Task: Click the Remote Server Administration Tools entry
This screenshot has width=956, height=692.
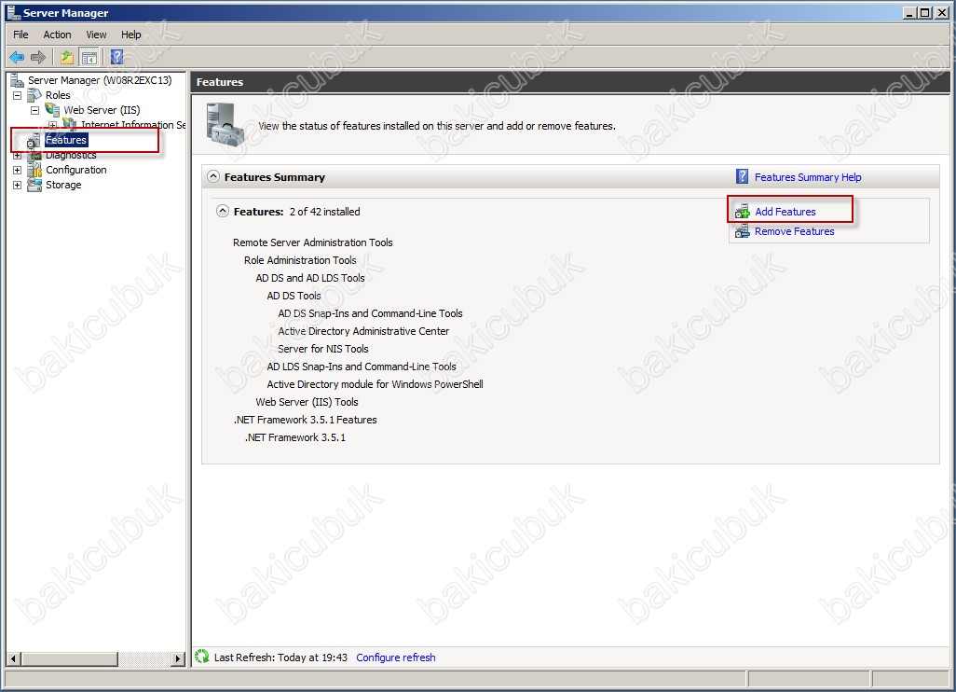Action: [313, 242]
